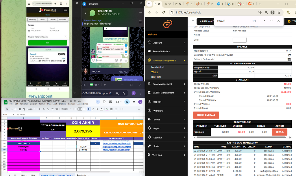Click Calibrate / Force WD share icon
This screenshot has width=296, height=176.
point(289,55)
